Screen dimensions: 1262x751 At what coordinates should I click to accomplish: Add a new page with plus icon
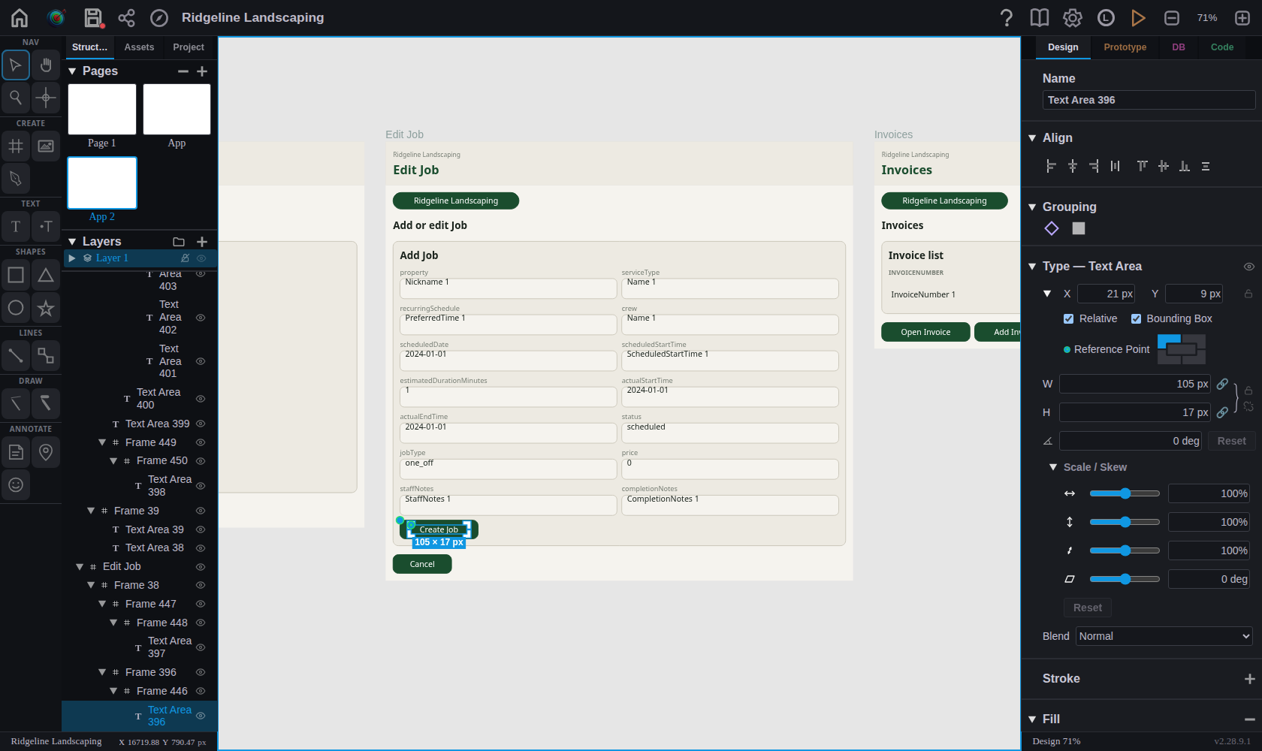coord(202,71)
